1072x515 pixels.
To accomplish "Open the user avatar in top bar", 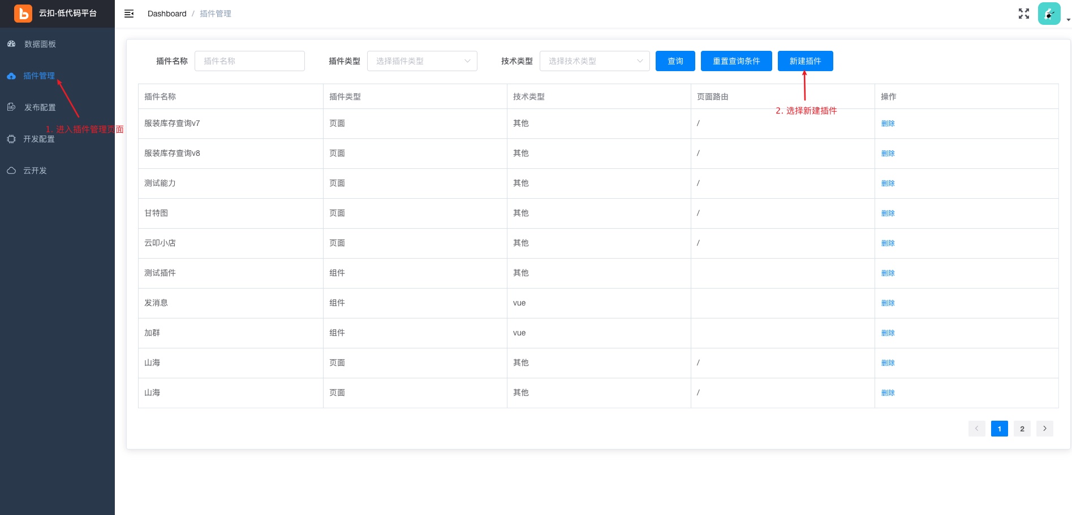I will (x=1049, y=13).
